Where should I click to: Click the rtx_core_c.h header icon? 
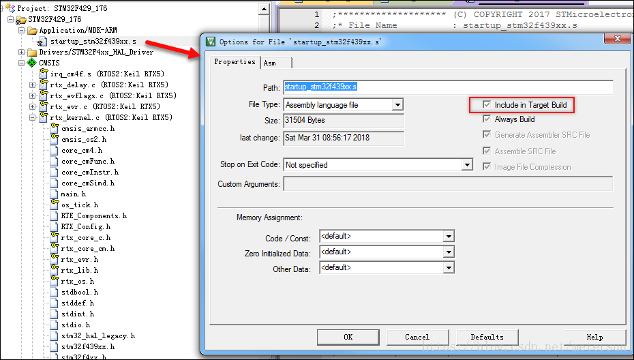(x=54, y=237)
